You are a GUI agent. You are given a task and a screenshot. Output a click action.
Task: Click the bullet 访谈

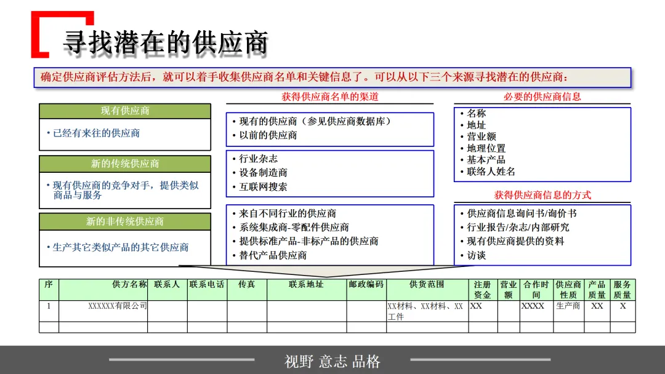click(x=476, y=255)
